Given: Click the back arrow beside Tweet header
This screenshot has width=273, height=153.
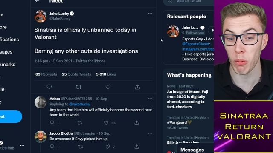Looking at the screenshot, I should point(37,1).
